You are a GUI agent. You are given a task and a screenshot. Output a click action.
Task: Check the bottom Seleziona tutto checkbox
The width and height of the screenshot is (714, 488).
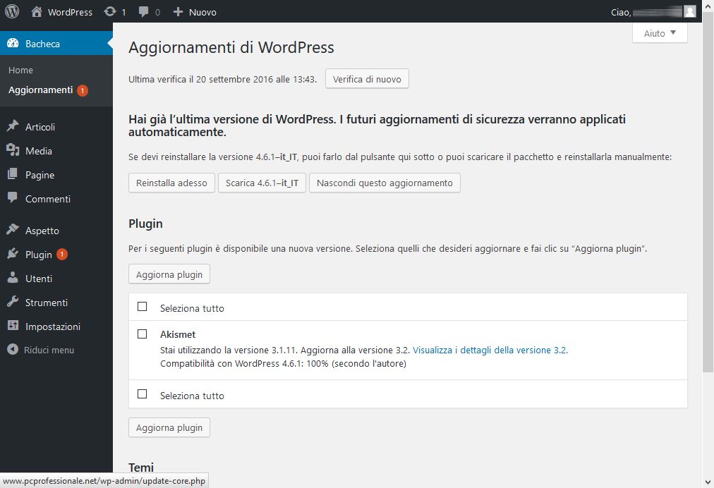[142, 394]
